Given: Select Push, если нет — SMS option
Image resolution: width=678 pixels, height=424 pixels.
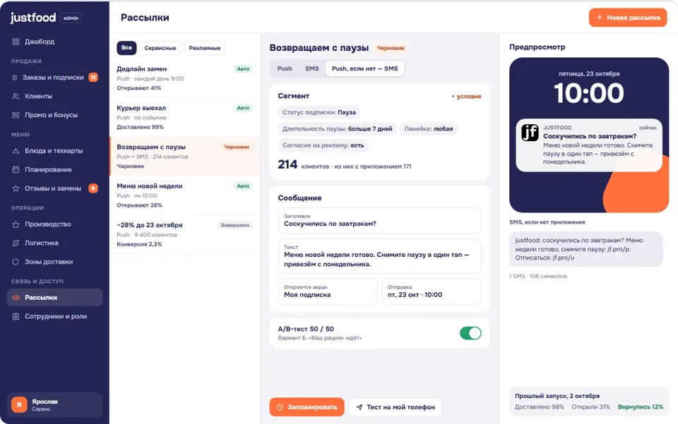Looking at the screenshot, I should [364, 68].
